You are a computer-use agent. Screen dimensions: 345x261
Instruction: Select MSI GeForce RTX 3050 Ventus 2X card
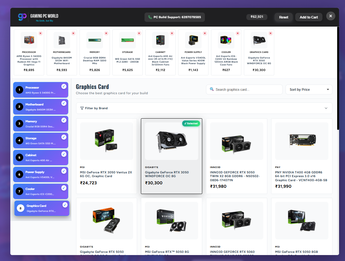point(106,156)
